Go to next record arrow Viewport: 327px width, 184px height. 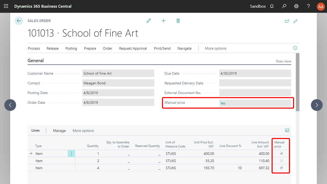(317, 105)
